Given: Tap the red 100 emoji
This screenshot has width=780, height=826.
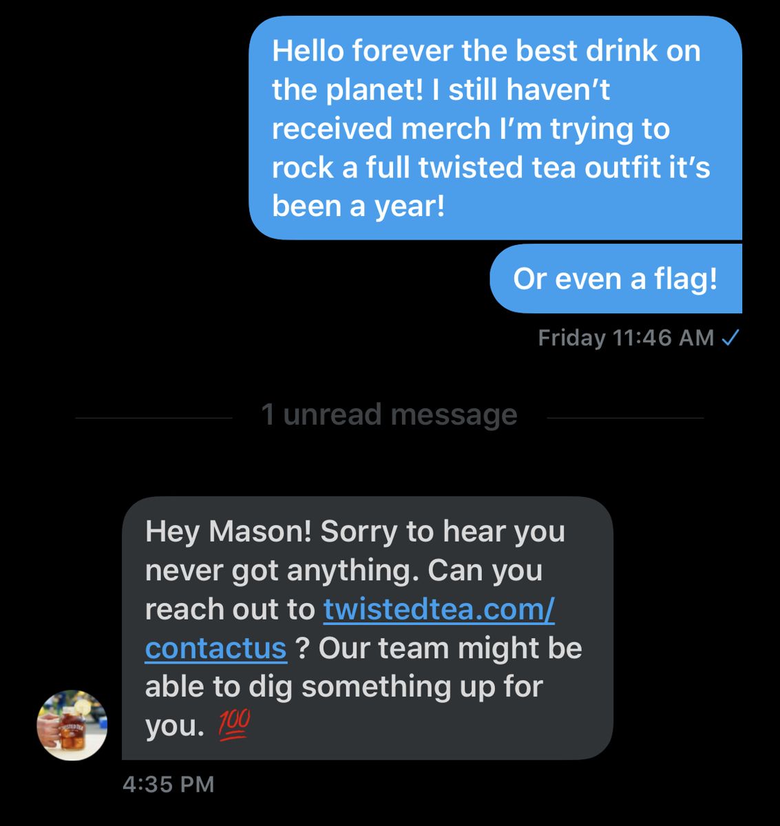Looking at the screenshot, I should coord(234,725).
